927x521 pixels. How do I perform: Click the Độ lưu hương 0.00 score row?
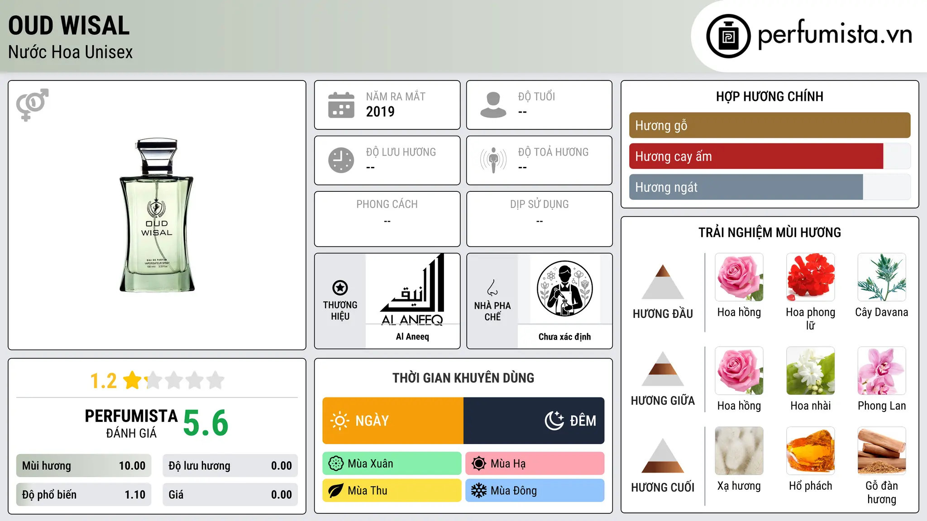(x=230, y=466)
